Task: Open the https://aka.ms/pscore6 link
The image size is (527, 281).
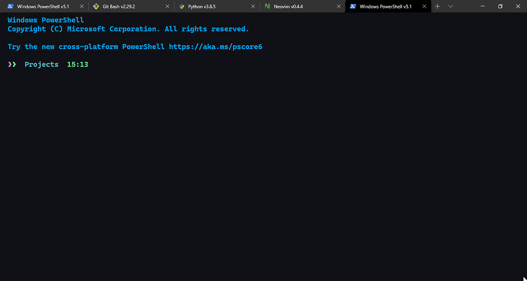Action: (x=215, y=47)
